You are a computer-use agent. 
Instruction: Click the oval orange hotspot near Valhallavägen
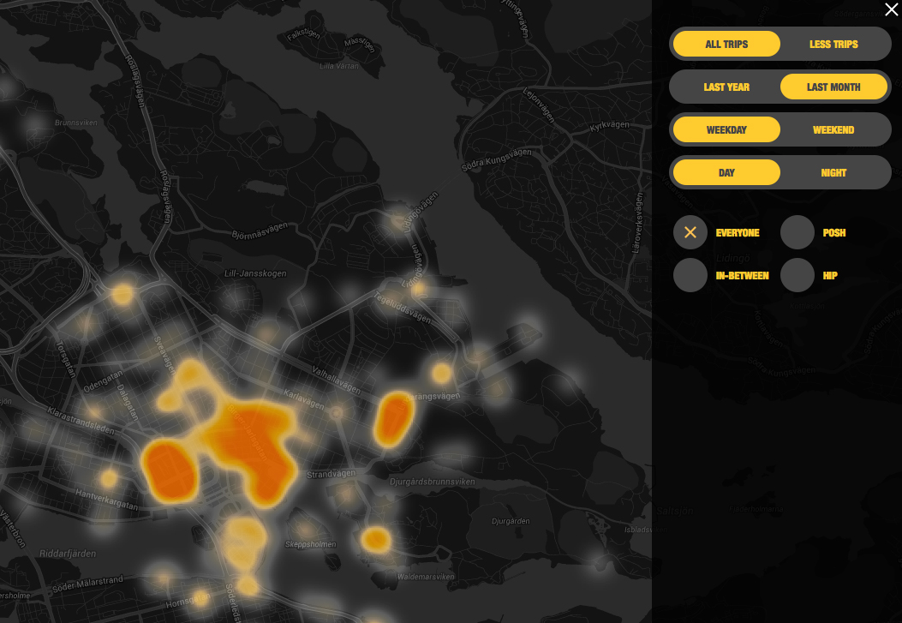pos(394,419)
